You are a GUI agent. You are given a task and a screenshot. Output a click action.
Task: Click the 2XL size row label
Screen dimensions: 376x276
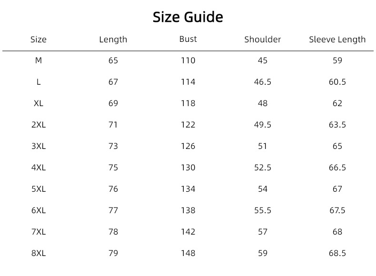pyautogui.click(x=39, y=125)
